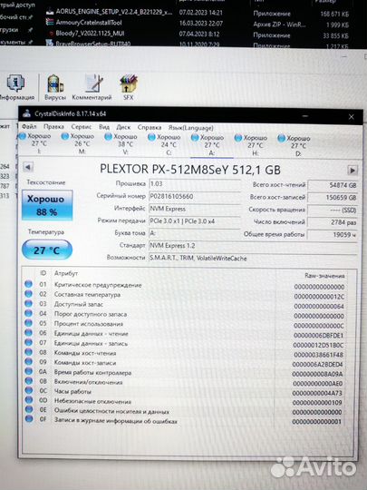Click the Хорошо 88 % health status button
This screenshot has height=490, width=367.
(47, 205)
